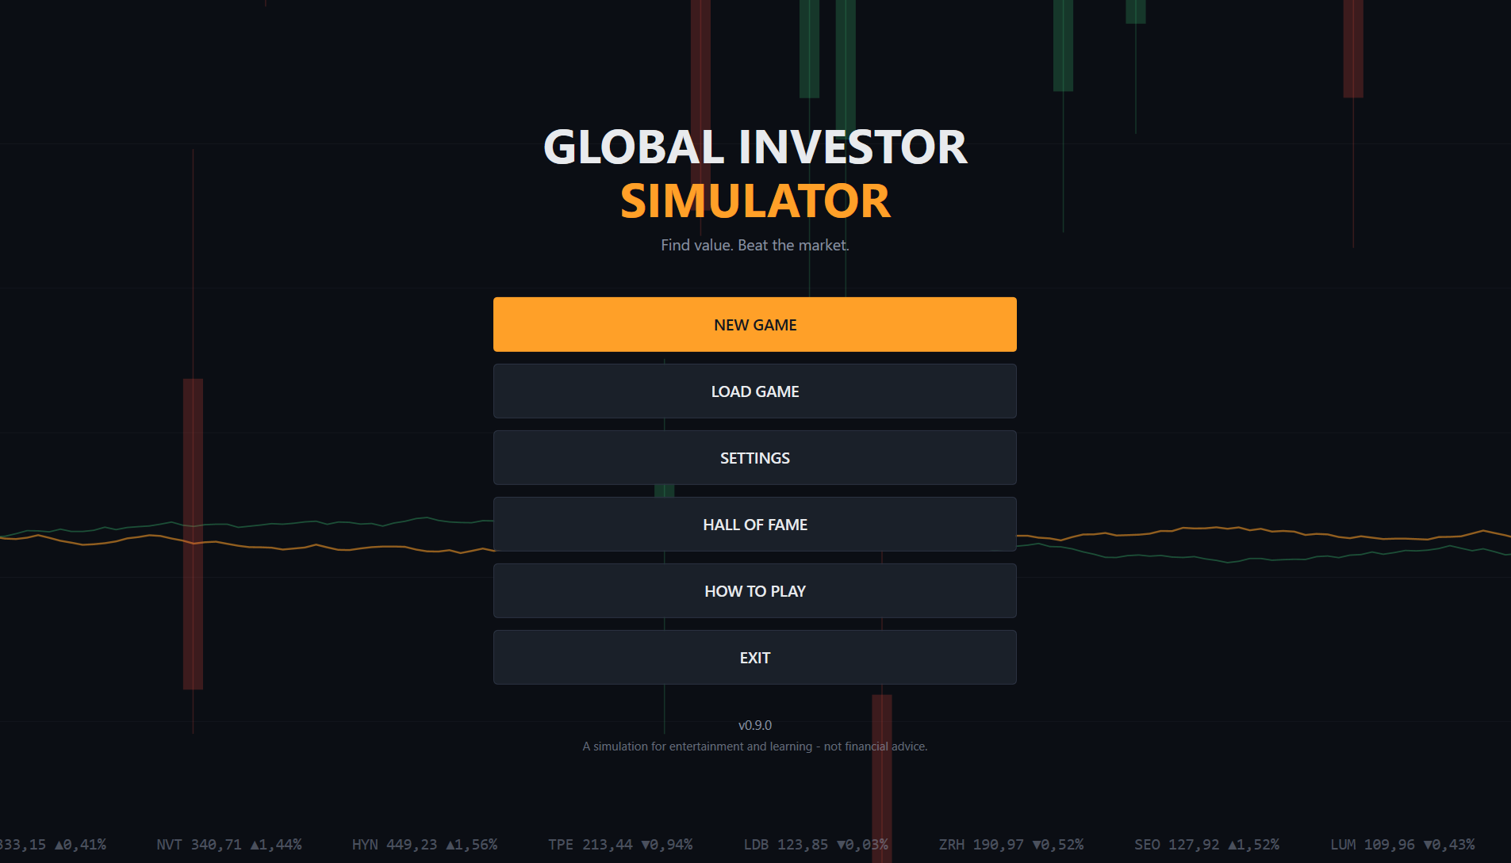The image size is (1511, 863).
Task: Click the ZRH 190,97 ticker entry
Action: pos(1011,845)
